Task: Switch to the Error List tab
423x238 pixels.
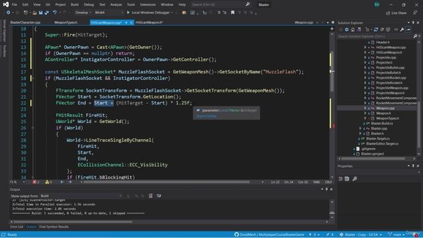Action: (x=17, y=227)
